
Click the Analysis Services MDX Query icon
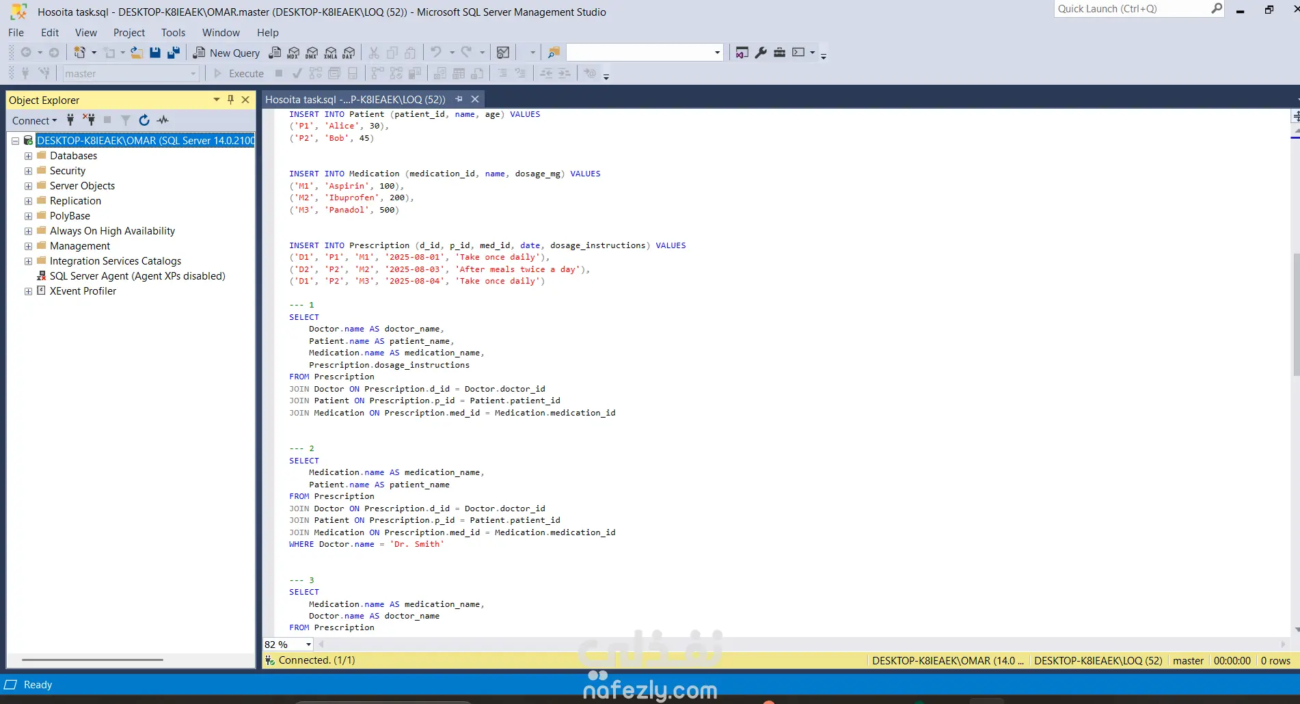click(293, 53)
